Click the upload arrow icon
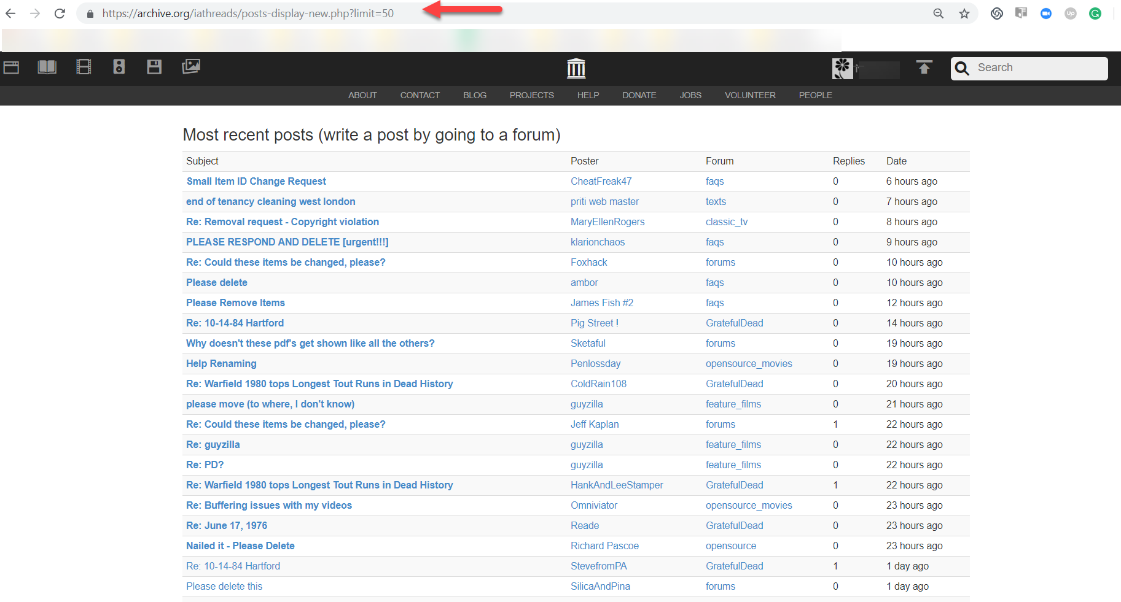The height and width of the screenshot is (602, 1121). [924, 68]
